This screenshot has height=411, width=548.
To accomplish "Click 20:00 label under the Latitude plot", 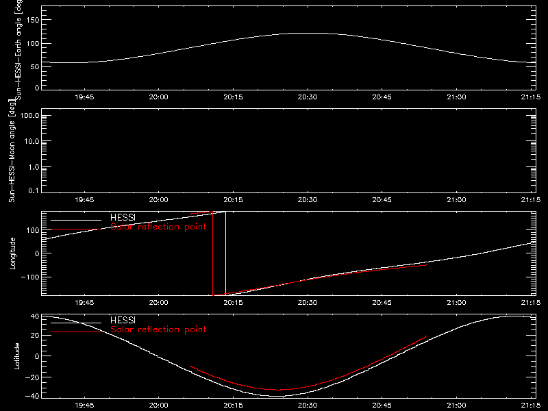I will 159,406.
